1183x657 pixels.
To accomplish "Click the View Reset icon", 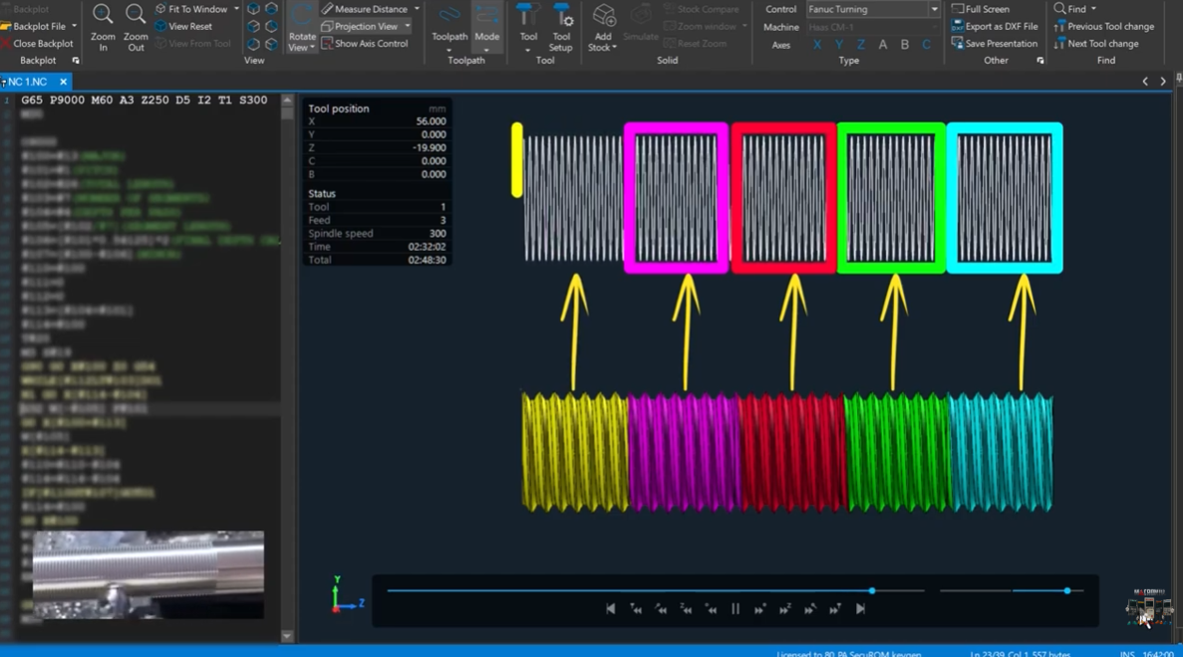I will [161, 27].
